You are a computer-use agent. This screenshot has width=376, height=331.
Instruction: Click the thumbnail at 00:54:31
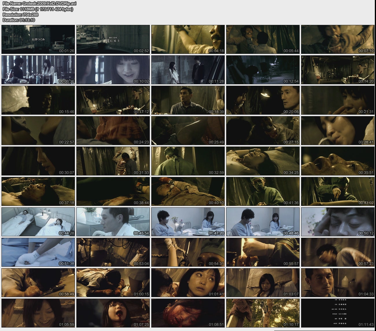188,252
